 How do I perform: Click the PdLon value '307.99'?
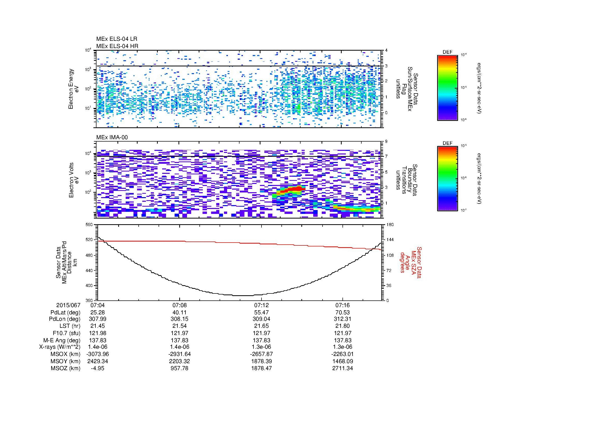(98, 319)
